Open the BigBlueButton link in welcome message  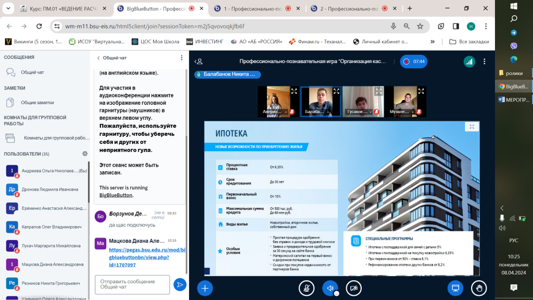tap(116, 195)
